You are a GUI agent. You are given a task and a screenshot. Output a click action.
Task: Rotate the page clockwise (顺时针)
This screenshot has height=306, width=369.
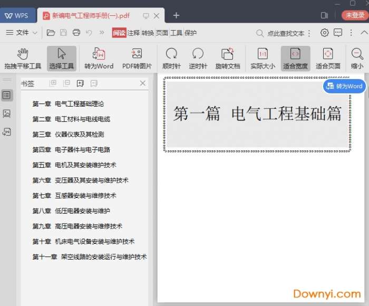click(171, 59)
